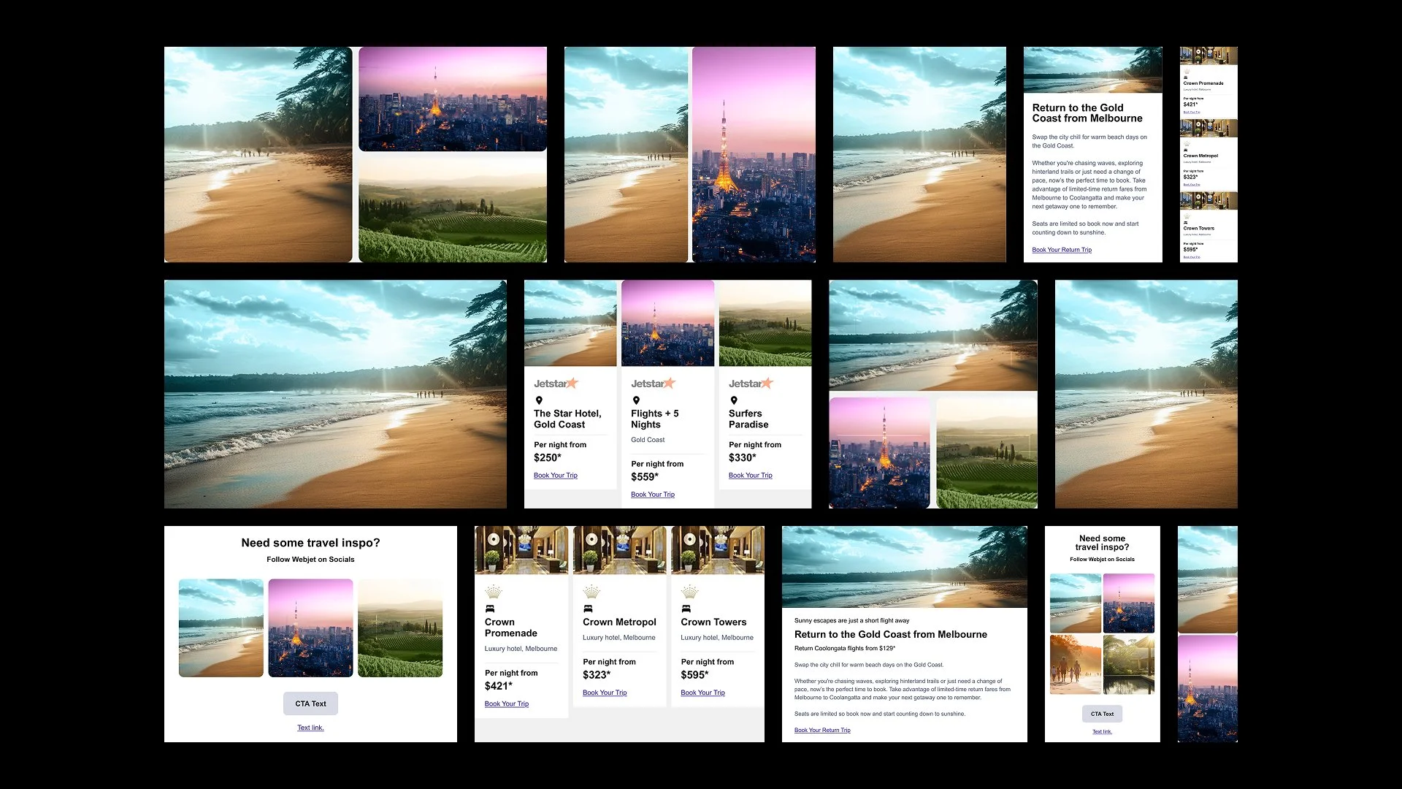
Task: Click the vineyard image above the Surfers Paradise card
Action: [x=765, y=324]
